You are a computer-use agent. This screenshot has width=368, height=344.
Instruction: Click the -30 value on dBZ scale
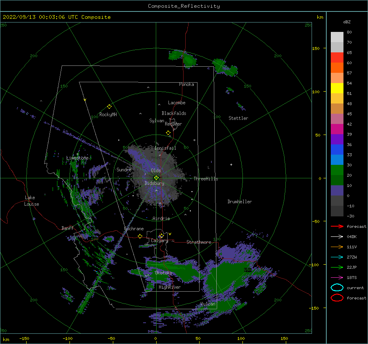351,216
